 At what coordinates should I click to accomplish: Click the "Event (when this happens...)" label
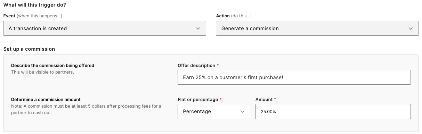pos(33,16)
